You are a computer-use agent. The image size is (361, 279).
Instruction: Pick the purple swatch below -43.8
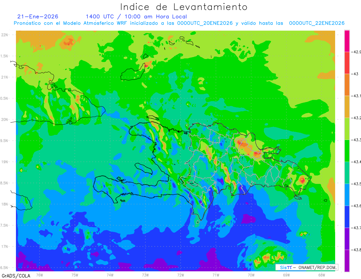pos(347,261)
